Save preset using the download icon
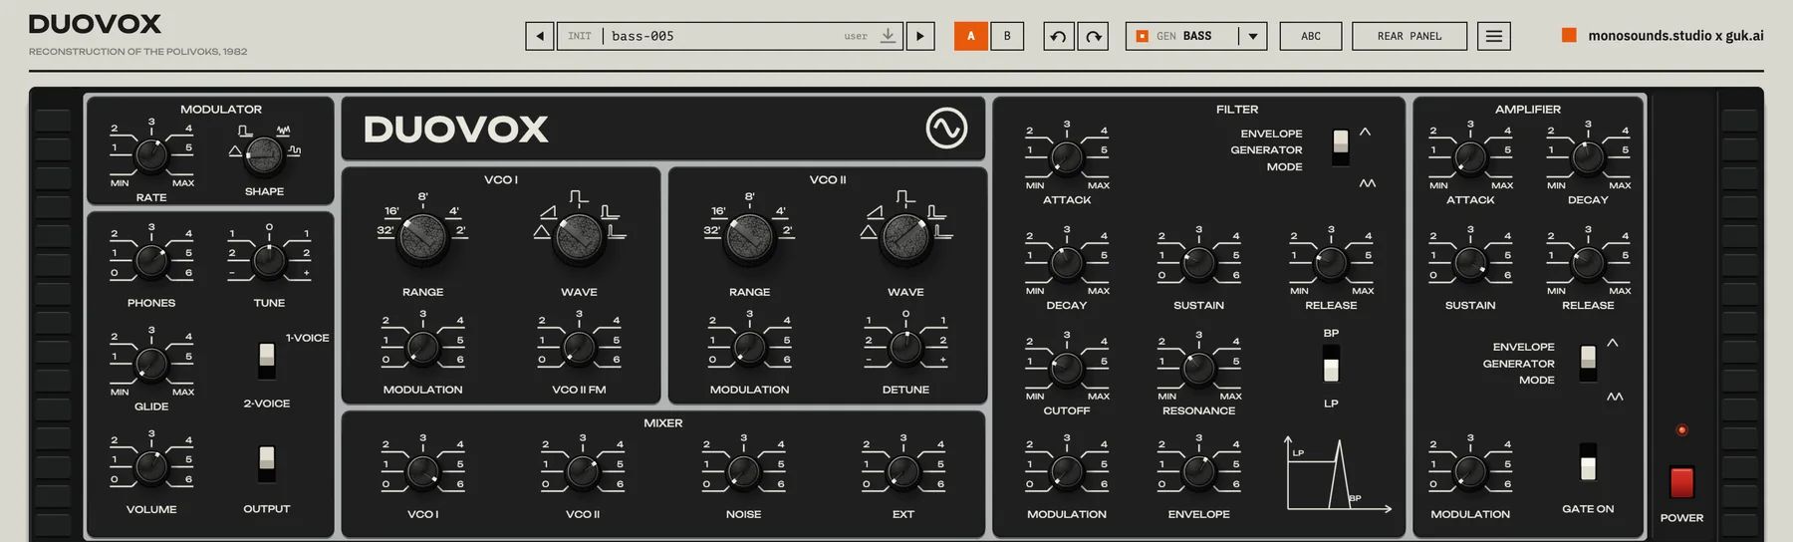 (x=888, y=36)
